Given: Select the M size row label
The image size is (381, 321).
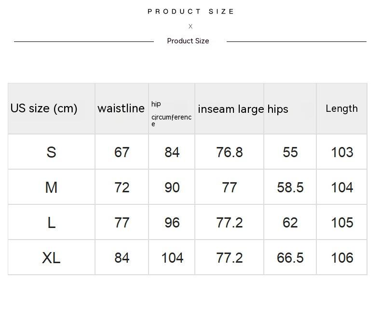Looking at the screenshot, I should tap(51, 187).
